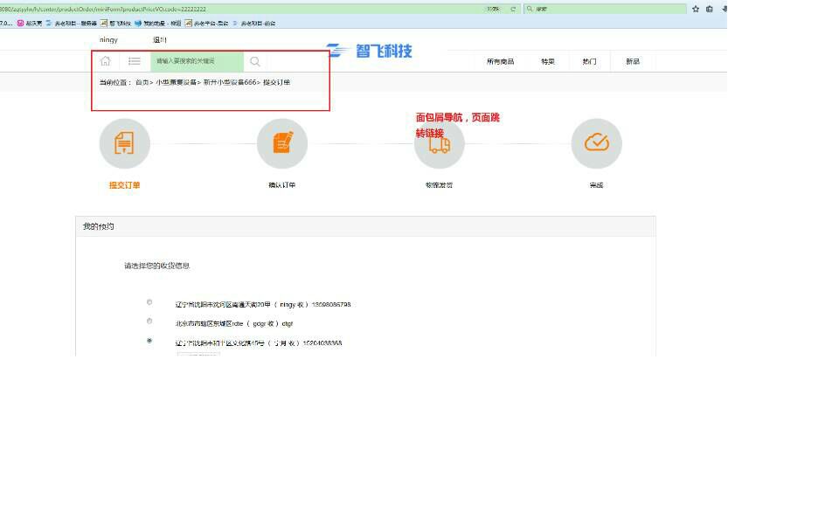Click 小型重要设备 breadcrumb link
Screen dimensions: 839x505
coord(176,82)
